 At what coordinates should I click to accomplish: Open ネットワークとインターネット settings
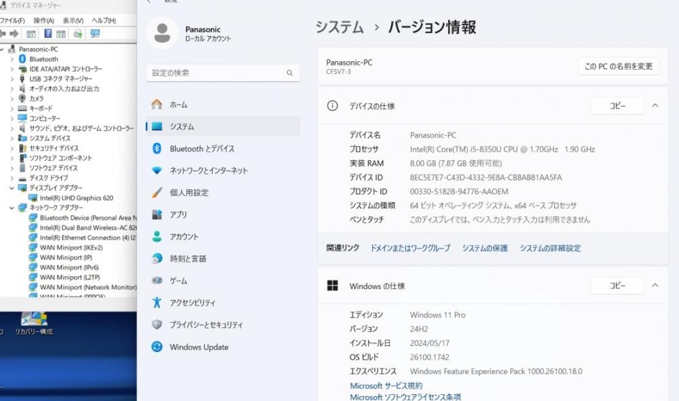click(x=223, y=170)
